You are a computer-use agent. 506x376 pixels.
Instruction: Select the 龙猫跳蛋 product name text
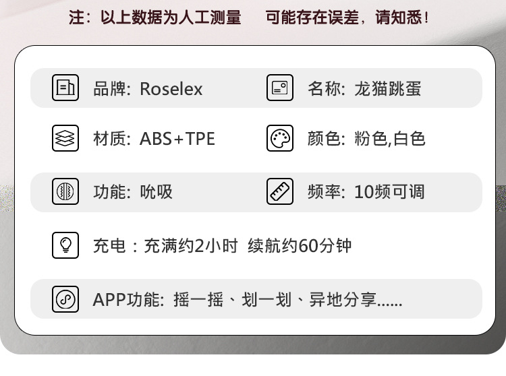(x=387, y=89)
